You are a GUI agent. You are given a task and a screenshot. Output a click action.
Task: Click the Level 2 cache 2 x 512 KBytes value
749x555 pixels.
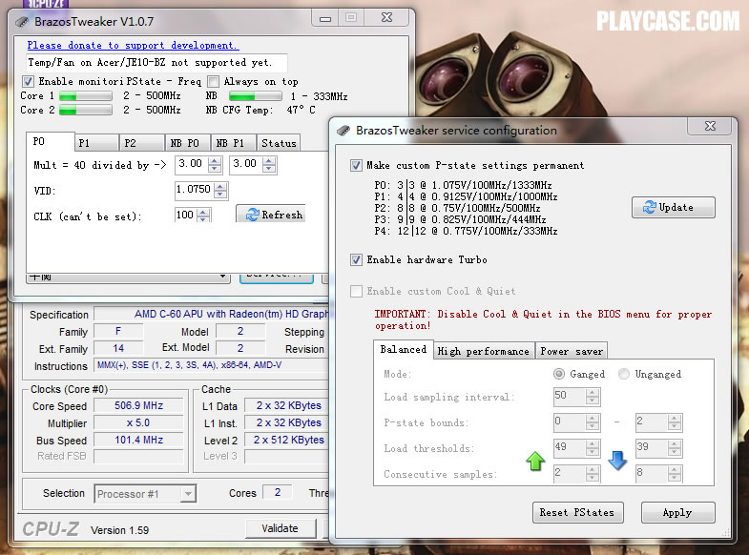(288, 440)
